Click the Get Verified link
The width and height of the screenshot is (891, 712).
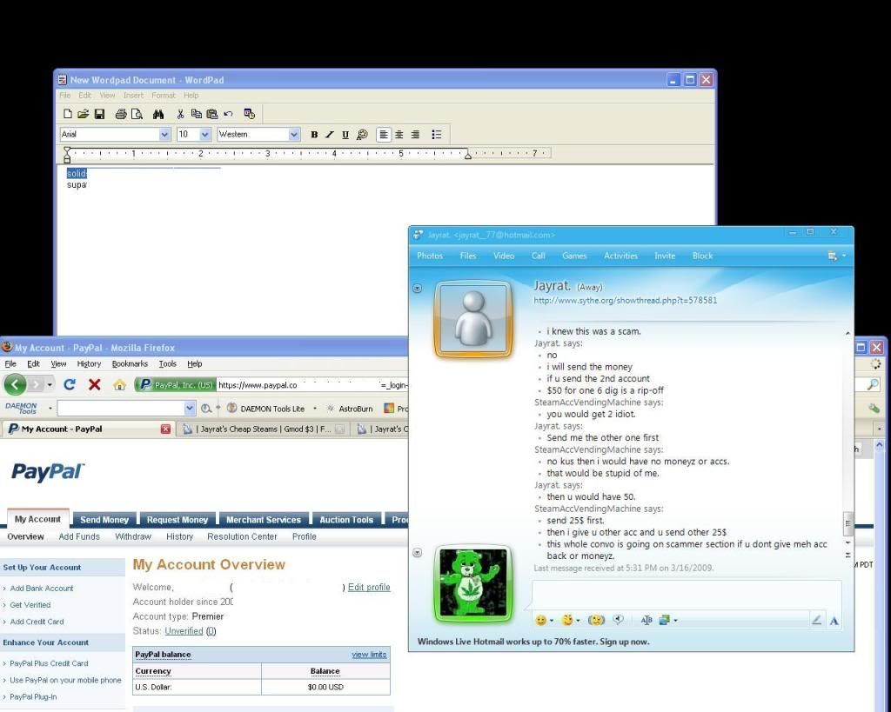point(30,605)
